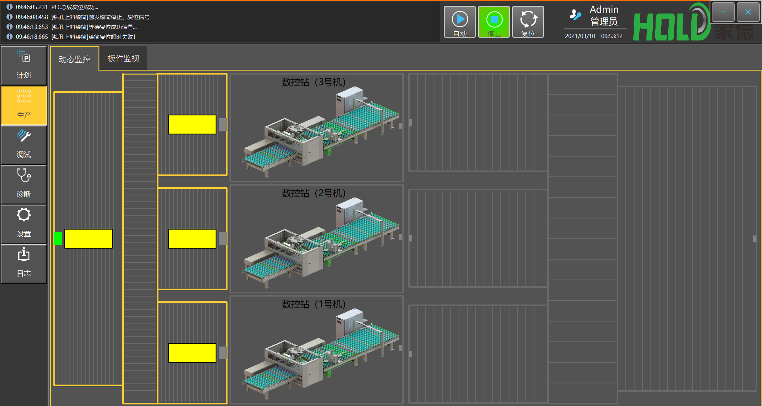Switch to the 动态监控 tab
The image size is (762, 406).
(75, 59)
